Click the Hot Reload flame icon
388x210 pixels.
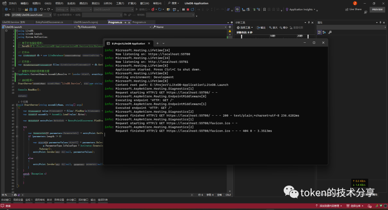[x=153, y=9]
